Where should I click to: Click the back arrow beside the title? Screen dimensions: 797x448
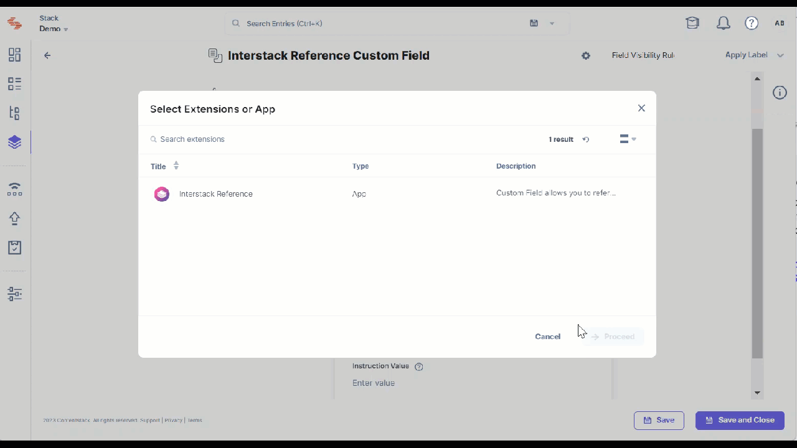click(47, 55)
